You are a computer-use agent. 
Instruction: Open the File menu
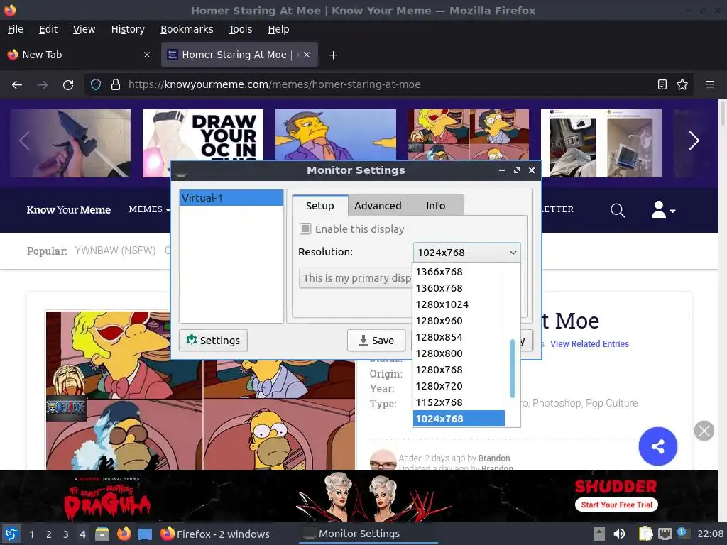pyautogui.click(x=16, y=29)
